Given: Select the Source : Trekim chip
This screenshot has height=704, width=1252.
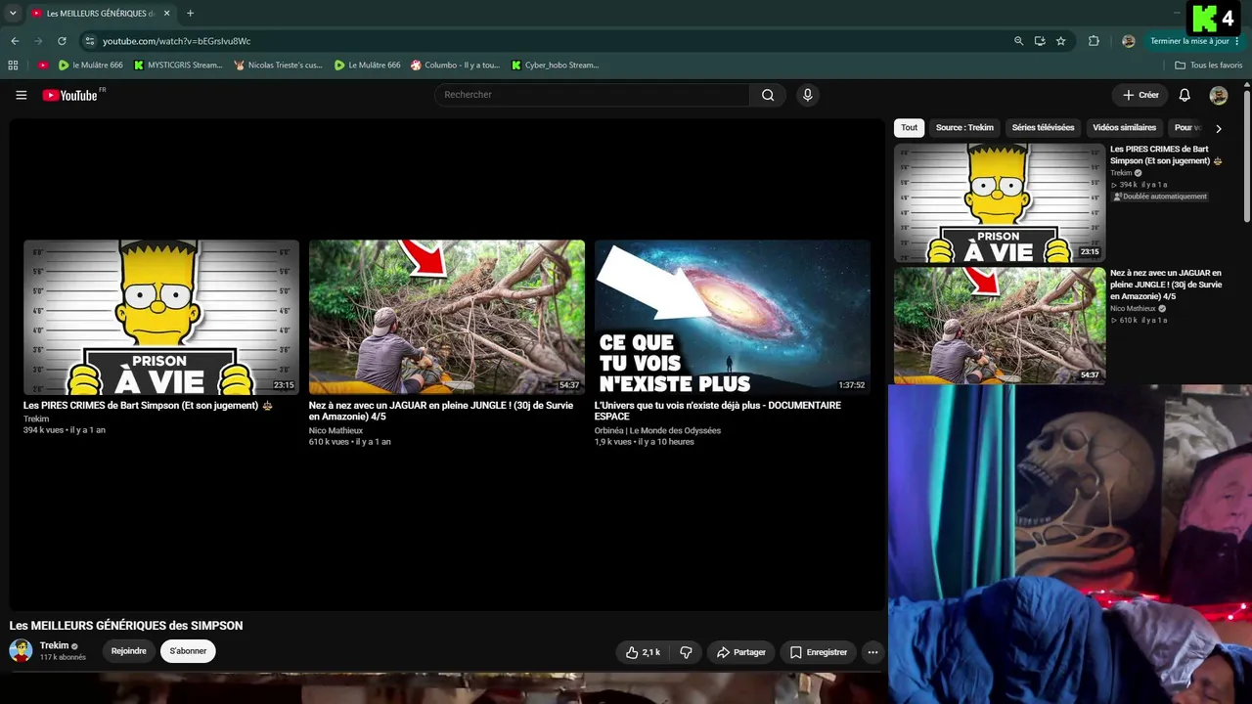Looking at the screenshot, I should 964,127.
